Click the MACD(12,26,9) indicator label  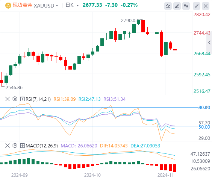point(42,146)
